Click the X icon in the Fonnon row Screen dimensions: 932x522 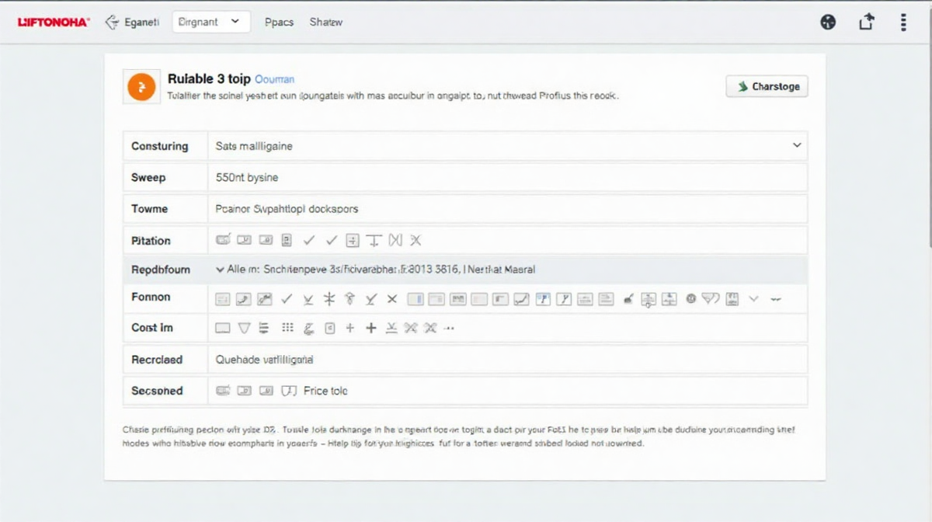point(392,298)
